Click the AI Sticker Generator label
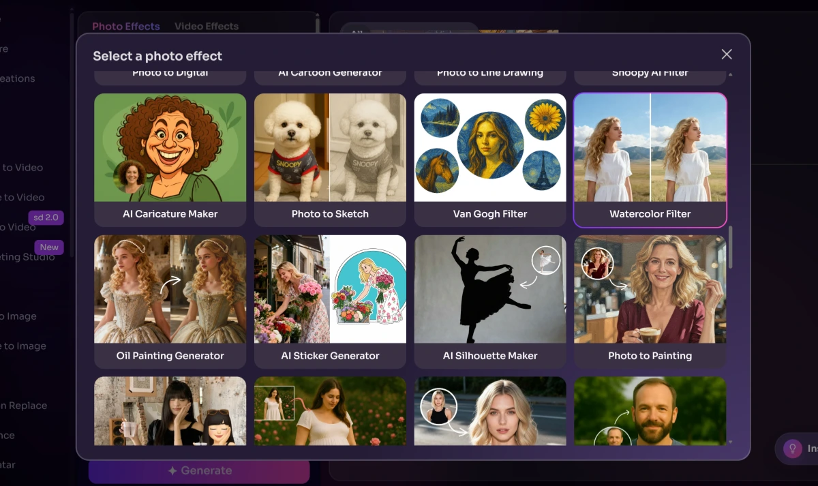 (330, 356)
